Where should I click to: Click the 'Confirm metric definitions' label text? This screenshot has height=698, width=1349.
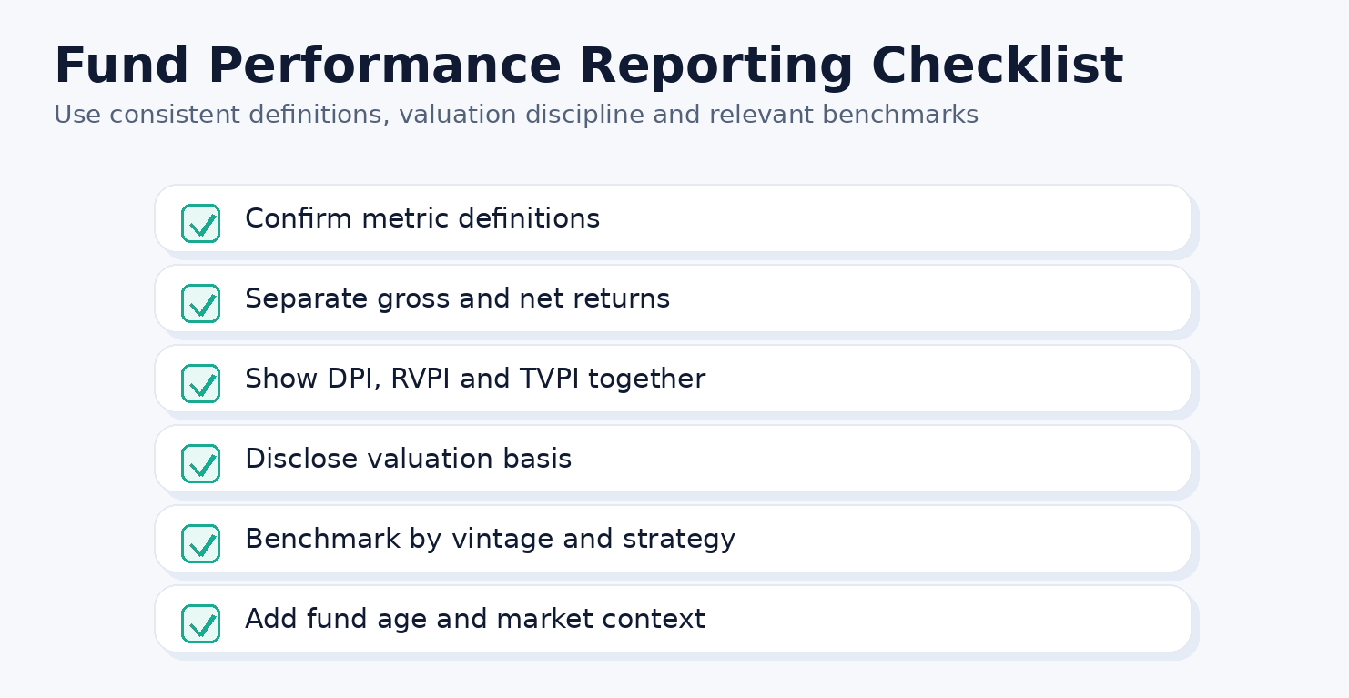pyautogui.click(x=422, y=219)
